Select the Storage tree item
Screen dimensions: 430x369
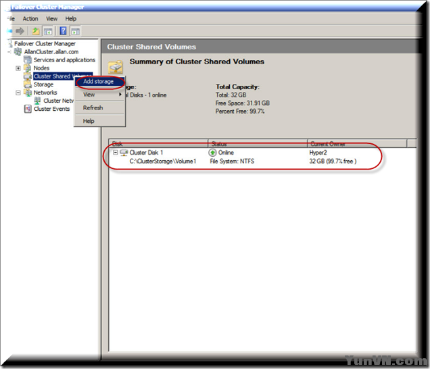(x=43, y=84)
